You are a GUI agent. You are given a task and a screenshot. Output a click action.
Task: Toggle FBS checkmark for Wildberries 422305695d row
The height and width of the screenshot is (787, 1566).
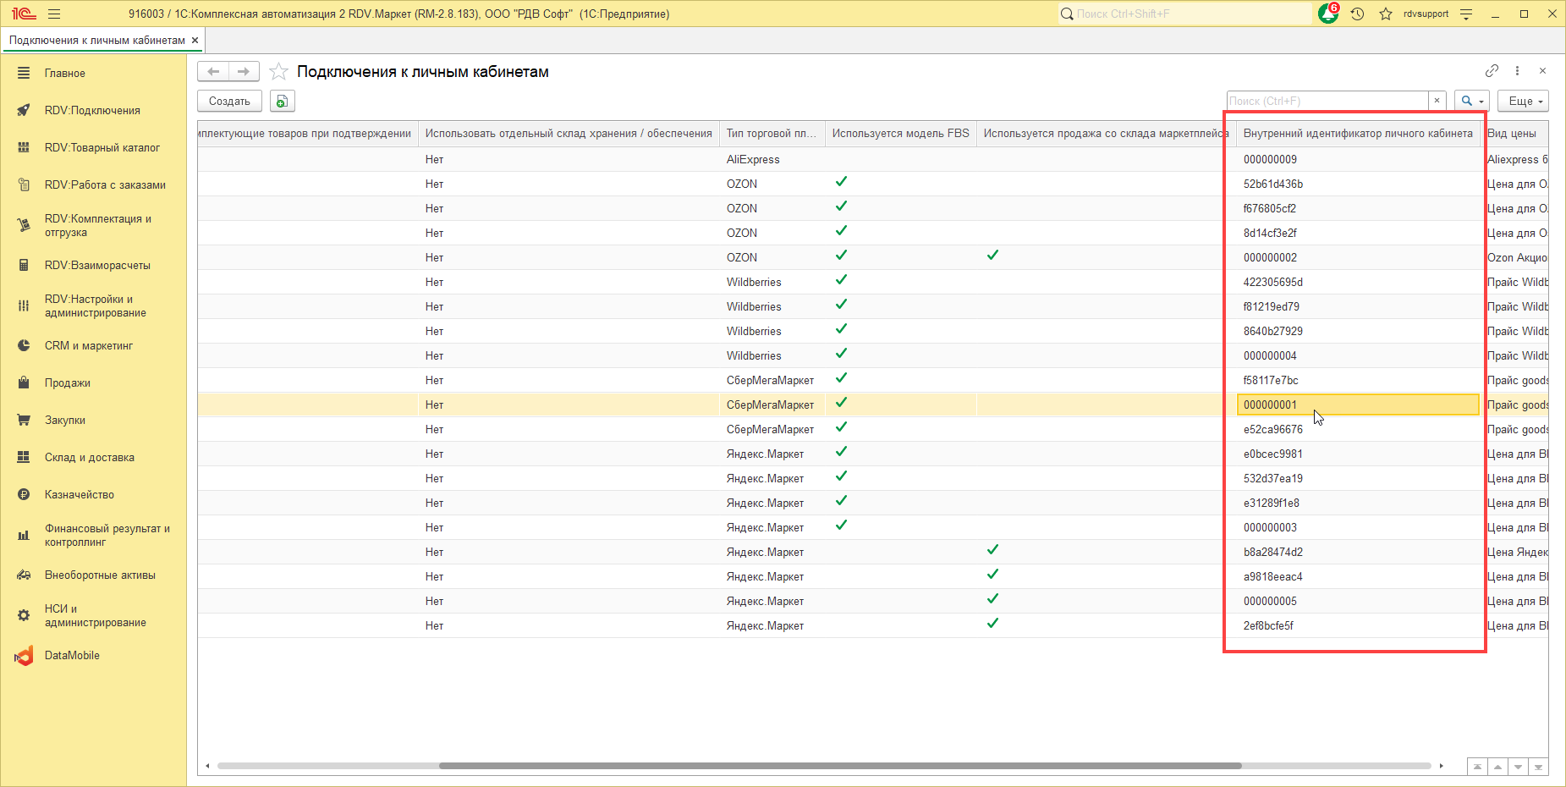coord(841,280)
